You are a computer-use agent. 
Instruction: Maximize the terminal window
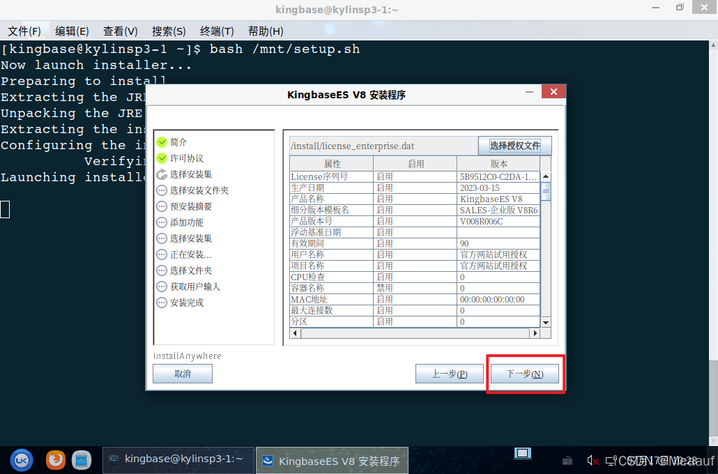pyautogui.click(x=680, y=8)
